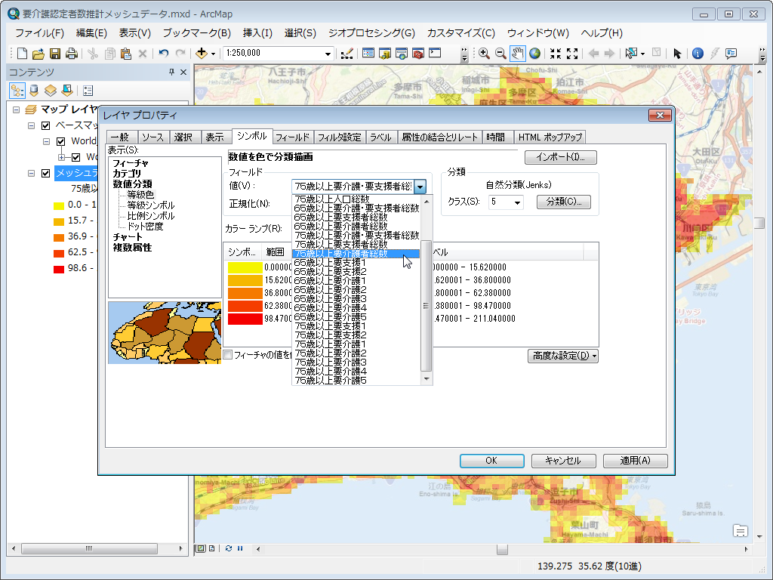Collapse the メッシュ layer legend node
The width and height of the screenshot is (773, 580).
[32, 173]
